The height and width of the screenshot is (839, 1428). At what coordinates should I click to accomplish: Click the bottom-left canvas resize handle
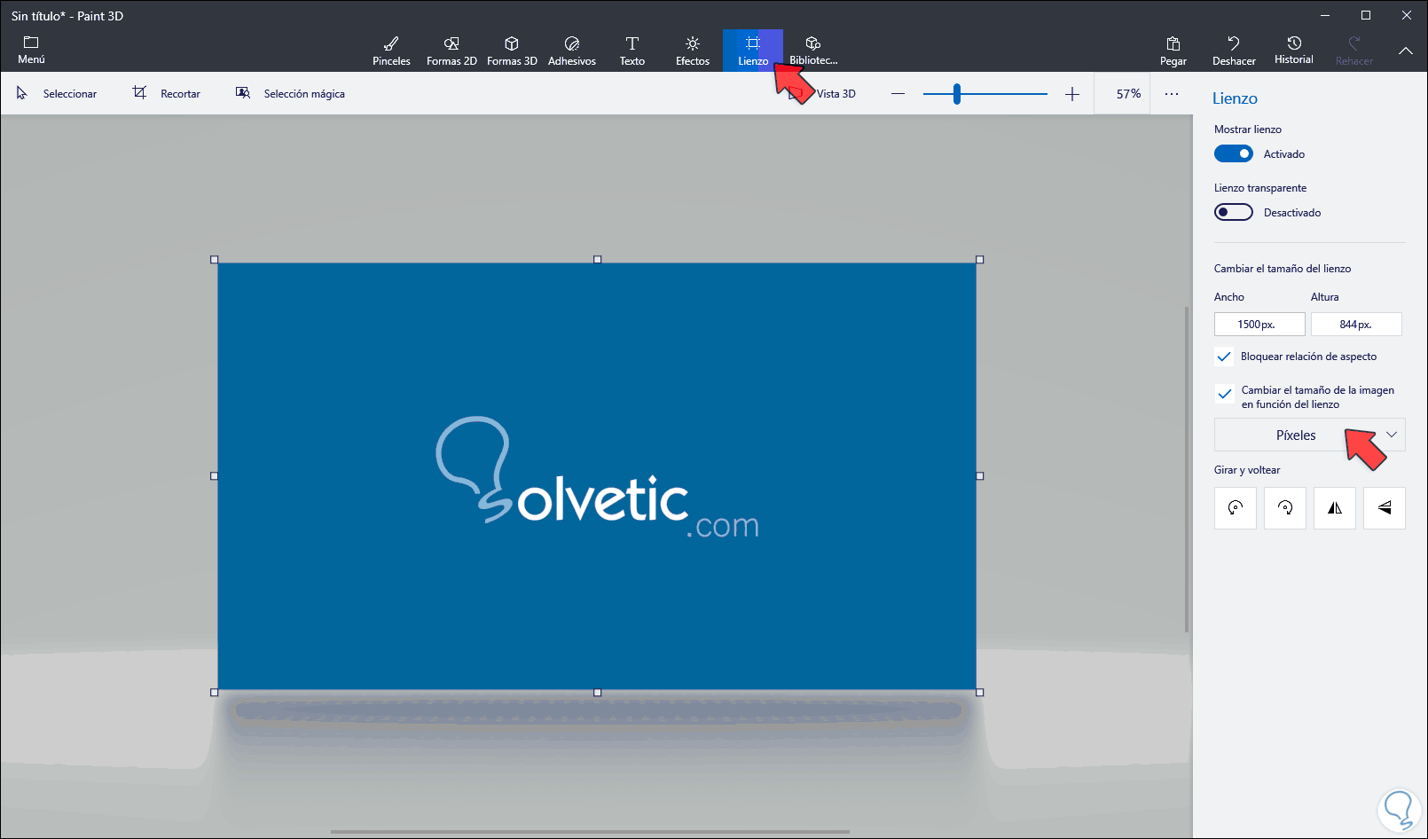[214, 693]
